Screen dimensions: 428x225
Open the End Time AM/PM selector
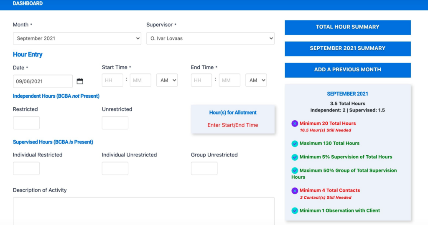(256, 81)
